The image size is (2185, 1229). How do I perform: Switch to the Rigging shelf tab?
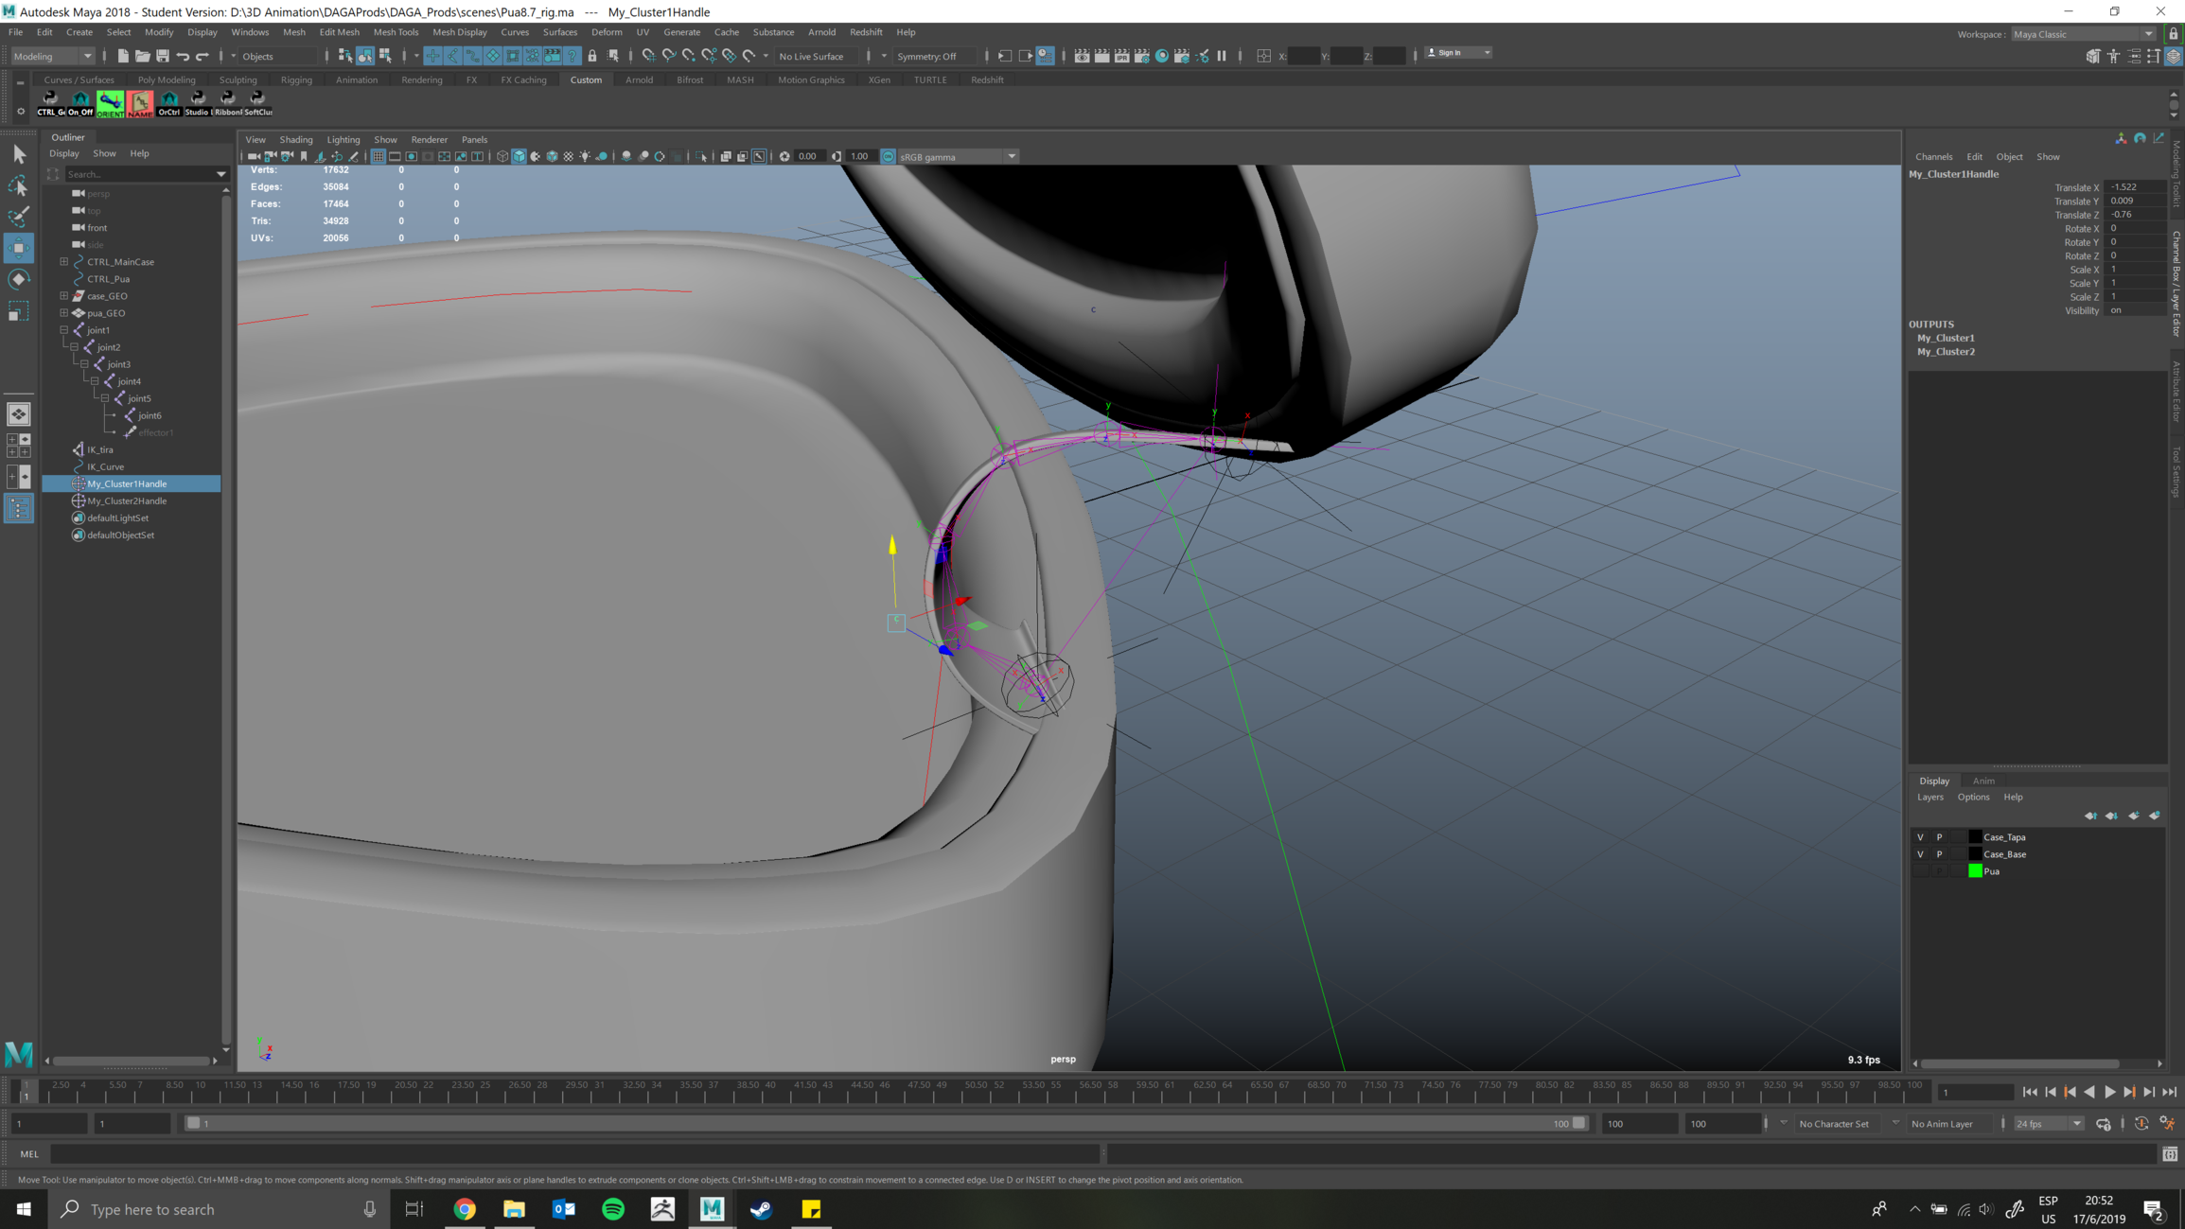click(x=296, y=80)
